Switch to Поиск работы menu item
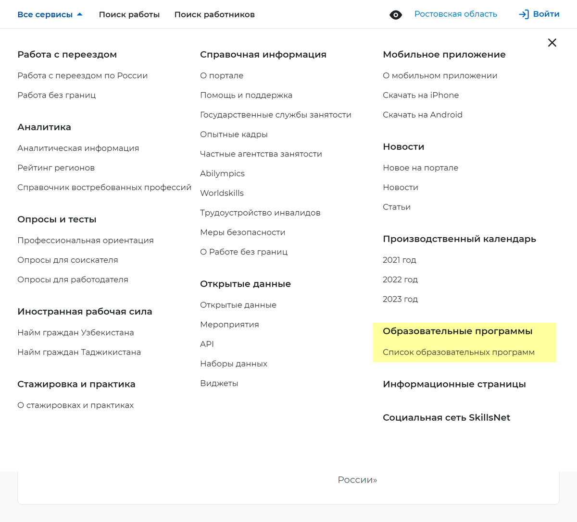Viewport: 577px width, 522px height. click(x=129, y=14)
